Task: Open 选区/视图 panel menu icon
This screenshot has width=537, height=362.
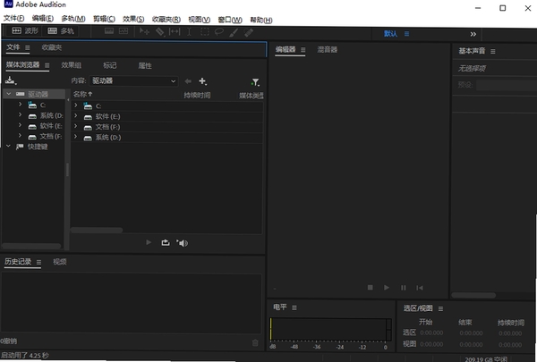Action: 440,308
